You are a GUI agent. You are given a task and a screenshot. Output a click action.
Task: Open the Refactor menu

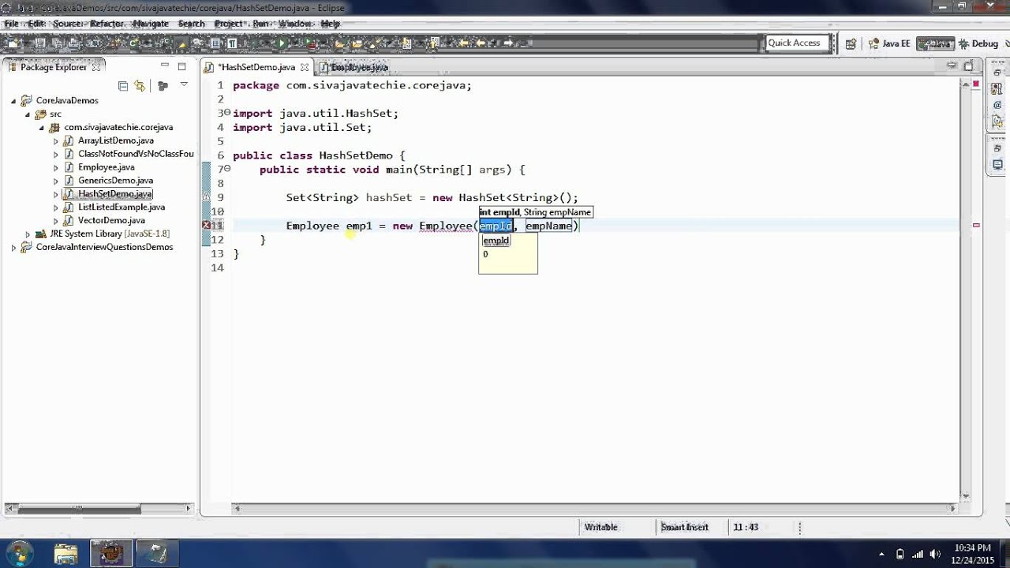tap(107, 24)
